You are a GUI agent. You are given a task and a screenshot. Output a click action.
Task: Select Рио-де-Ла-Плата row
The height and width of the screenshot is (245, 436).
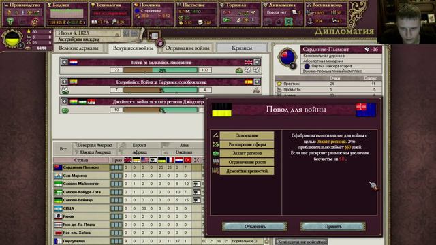[129, 225]
